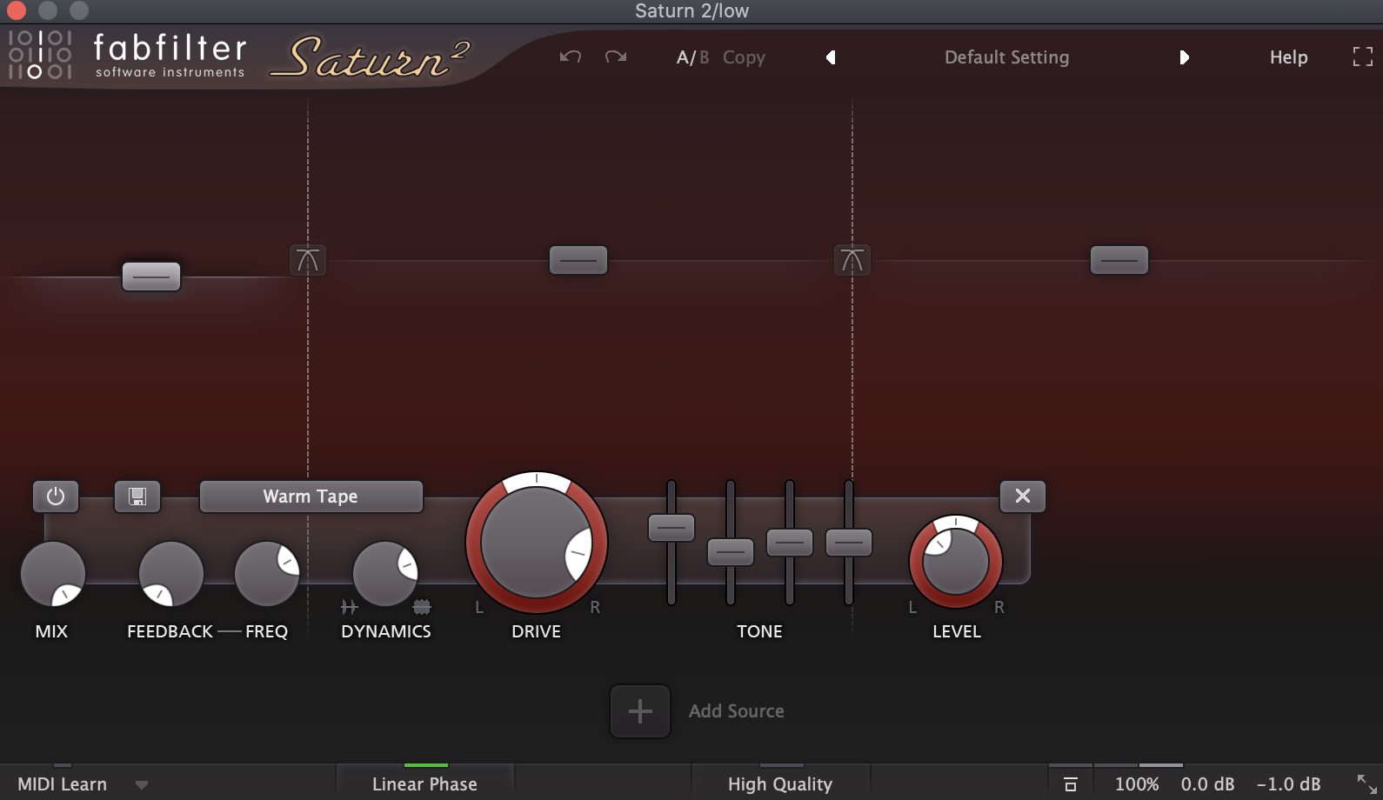Click the MIX knob
Image resolution: width=1383 pixels, height=800 pixels.
point(53,574)
